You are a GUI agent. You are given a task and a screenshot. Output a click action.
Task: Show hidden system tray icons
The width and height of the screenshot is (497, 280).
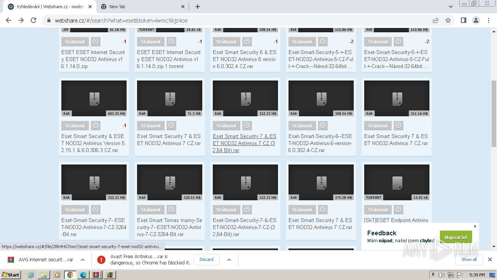click(x=433, y=275)
